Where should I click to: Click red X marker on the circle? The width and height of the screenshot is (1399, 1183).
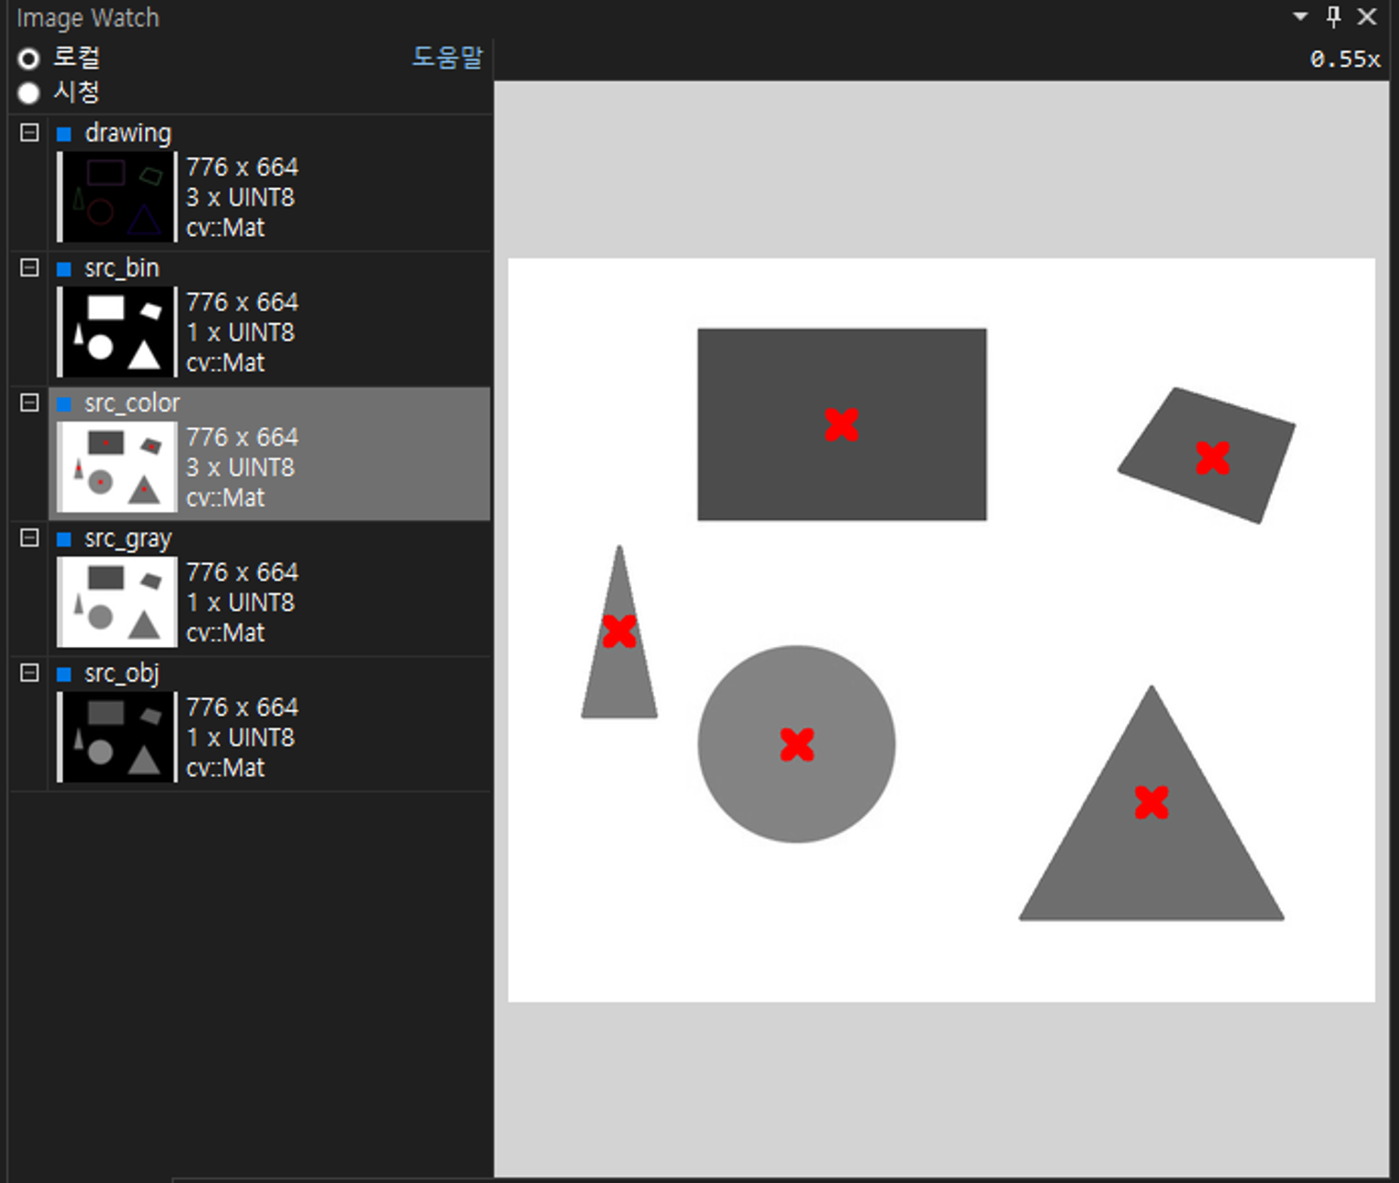[x=797, y=744]
